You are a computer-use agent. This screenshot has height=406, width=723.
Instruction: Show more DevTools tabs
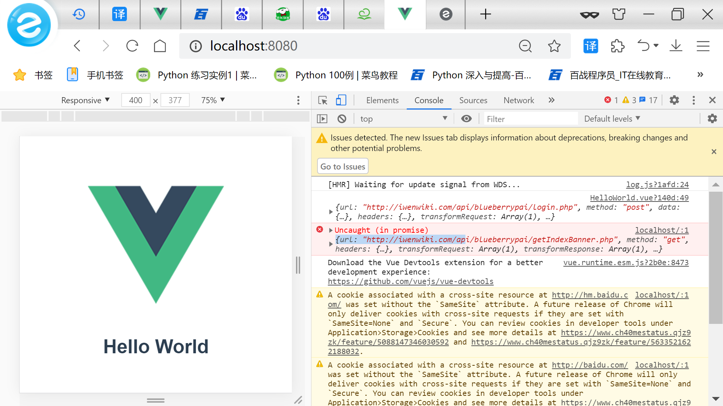click(x=552, y=100)
